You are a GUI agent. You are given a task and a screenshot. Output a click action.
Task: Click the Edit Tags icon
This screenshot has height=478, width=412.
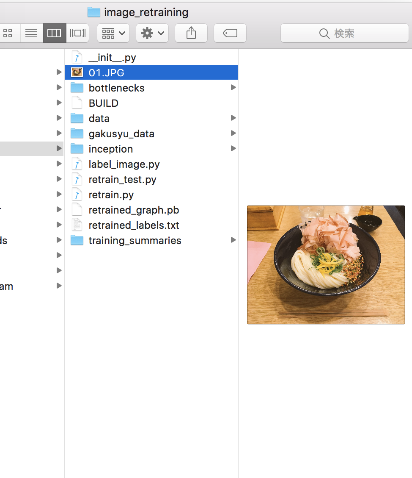pos(230,33)
